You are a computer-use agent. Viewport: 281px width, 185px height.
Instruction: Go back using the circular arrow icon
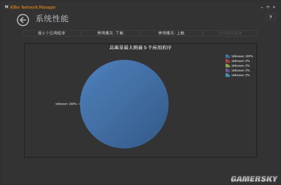pyautogui.click(x=23, y=20)
